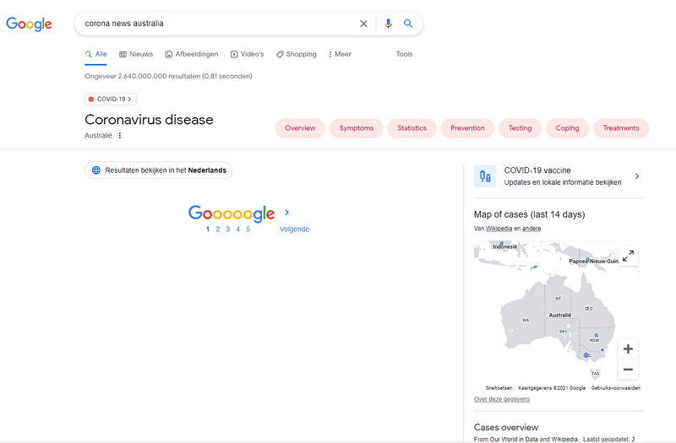676x443 pixels.
Task: Click 'Resultaten bekijken in het Nederlands' button
Action: (159, 170)
